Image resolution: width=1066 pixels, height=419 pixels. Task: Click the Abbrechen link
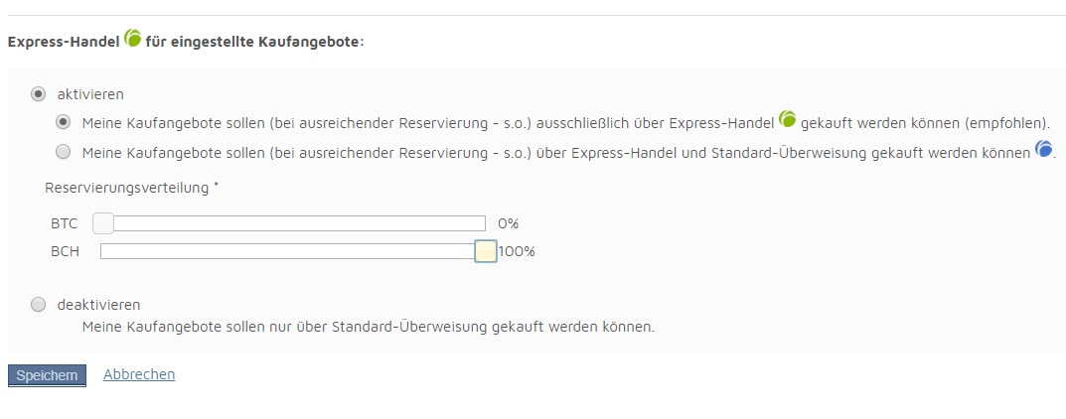139,374
